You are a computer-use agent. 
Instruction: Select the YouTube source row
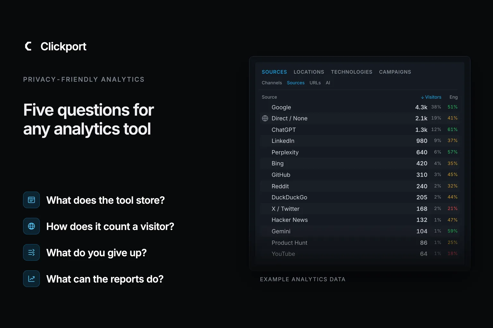(360, 254)
